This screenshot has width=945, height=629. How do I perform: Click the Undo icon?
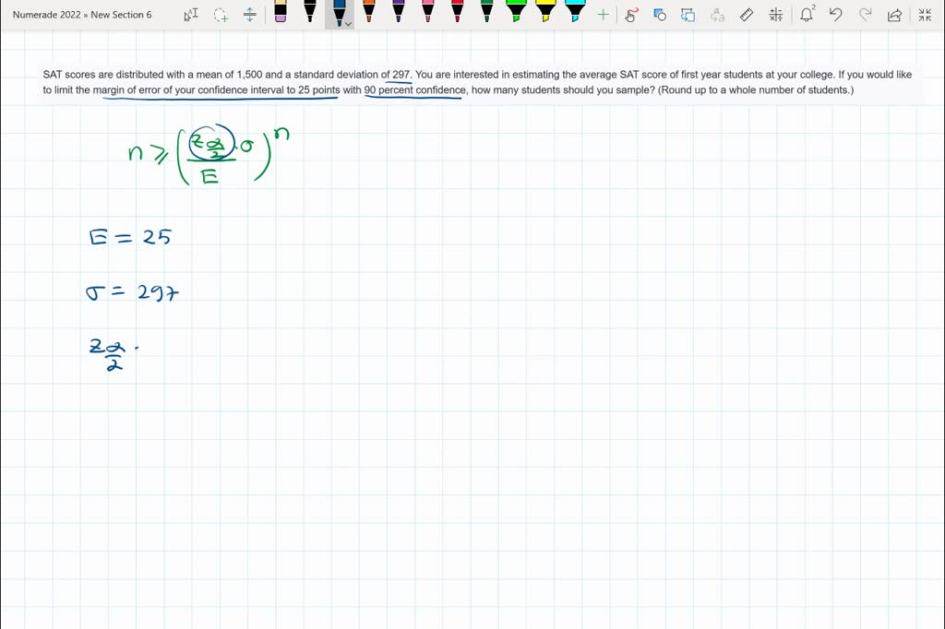[835, 15]
